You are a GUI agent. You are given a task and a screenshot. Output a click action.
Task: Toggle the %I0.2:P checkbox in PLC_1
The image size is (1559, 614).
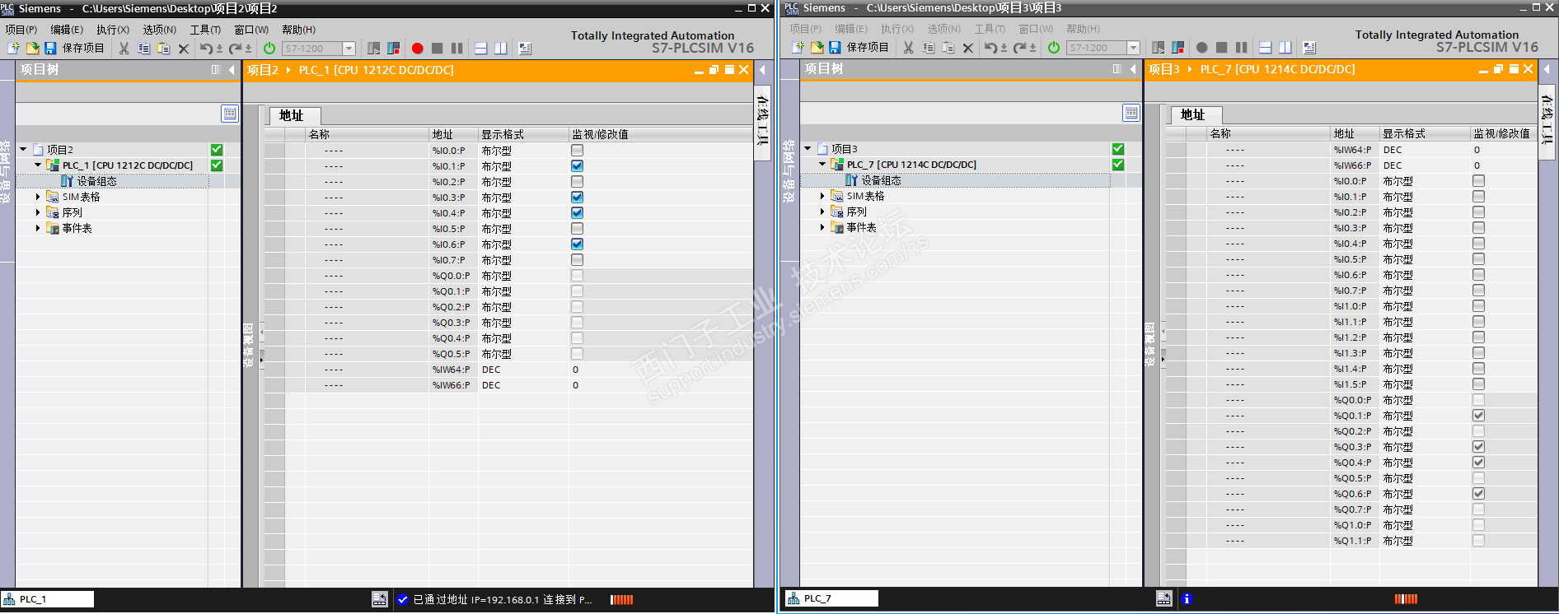(577, 182)
